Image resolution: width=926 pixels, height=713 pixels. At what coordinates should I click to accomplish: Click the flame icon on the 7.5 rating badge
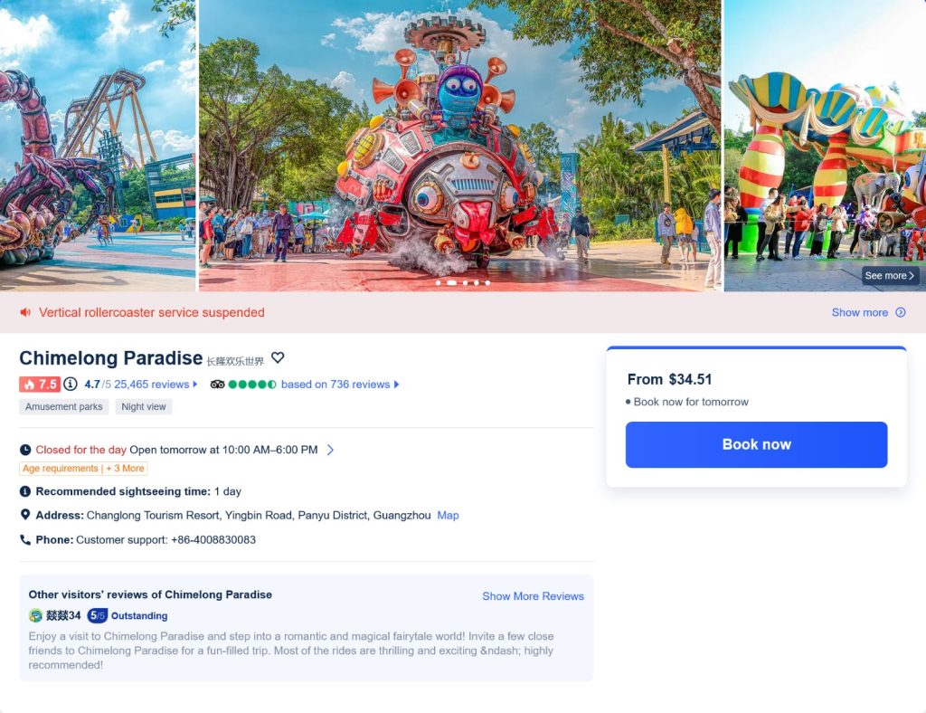[28, 384]
